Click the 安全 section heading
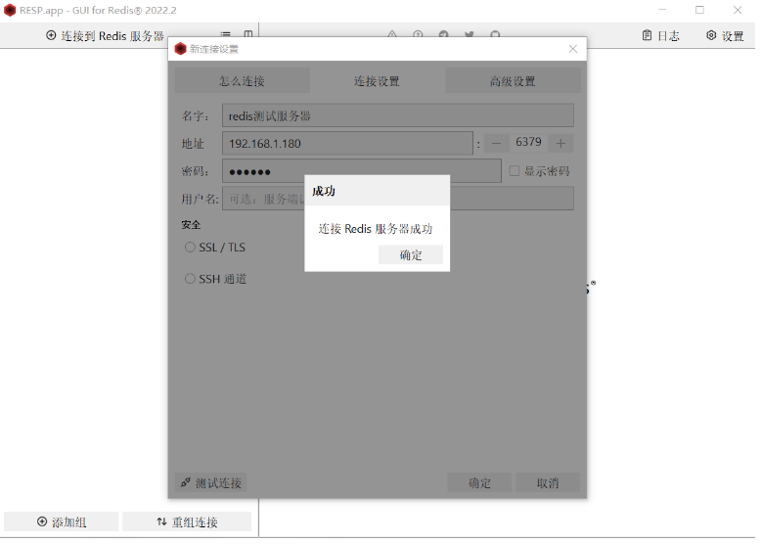This screenshot has width=762, height=544. (193, 227)
